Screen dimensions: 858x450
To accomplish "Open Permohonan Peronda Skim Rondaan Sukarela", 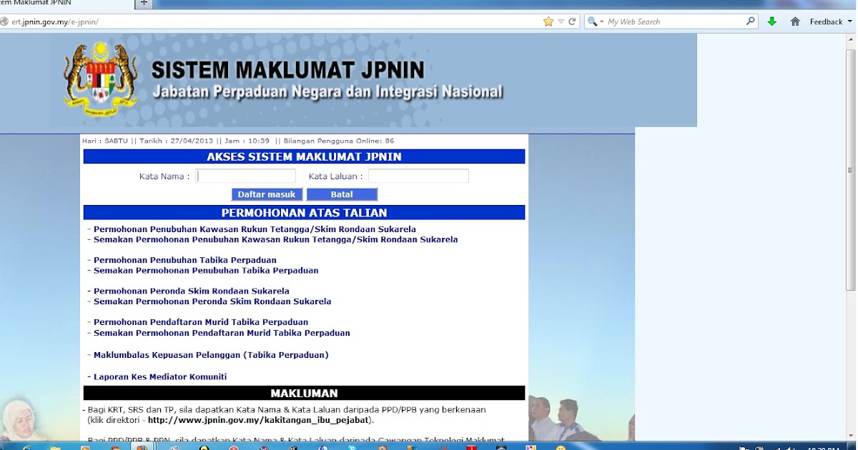I will pyautogui.click(x=191, y=291).
